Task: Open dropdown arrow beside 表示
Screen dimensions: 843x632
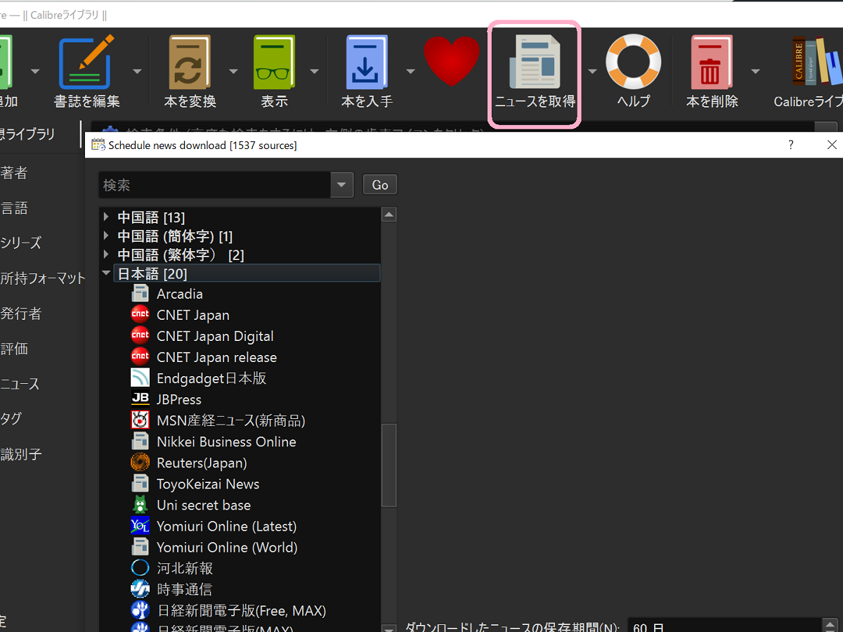Action: (x=314, y=72)
